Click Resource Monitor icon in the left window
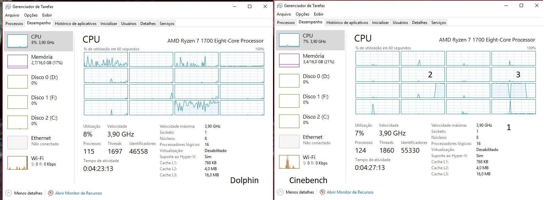The image size is (544, 200). tap(51, 193)
